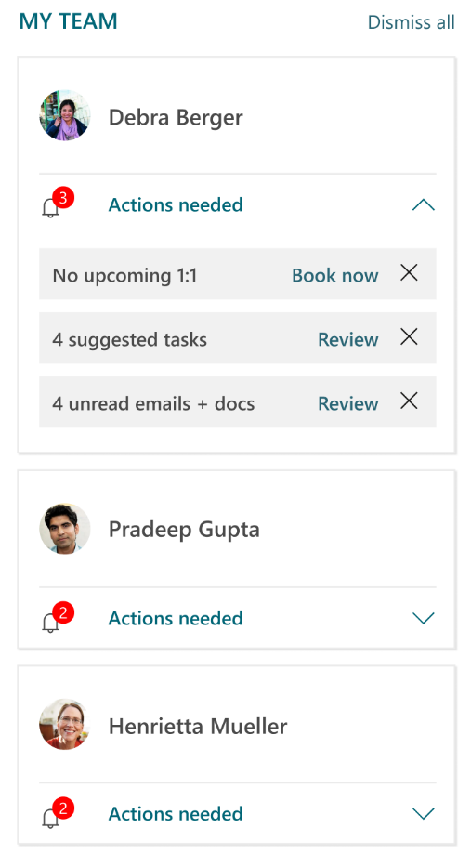Image resolution: width=471 pixels, height=854 pixels.
Task: Review the 4 unread emails + docs
Action: 348,403
